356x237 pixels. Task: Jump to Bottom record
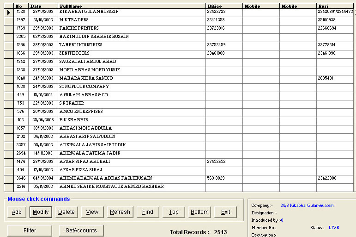click(199, 212)
